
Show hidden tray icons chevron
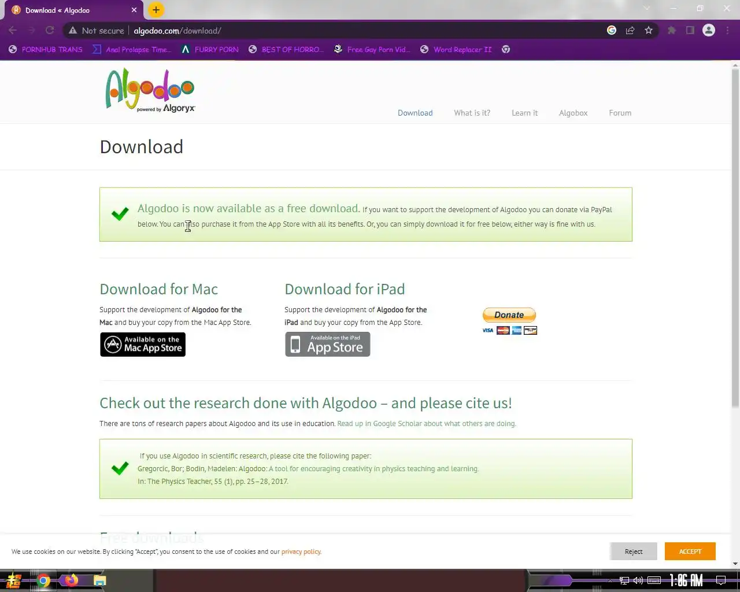pyautogui.click(x=610, y=580)
